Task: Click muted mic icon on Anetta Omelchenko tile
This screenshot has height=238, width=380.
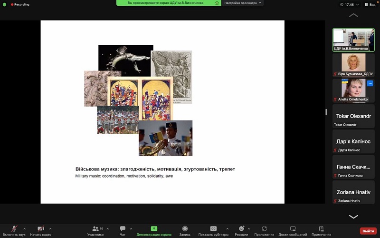Action: click(335, 99)
